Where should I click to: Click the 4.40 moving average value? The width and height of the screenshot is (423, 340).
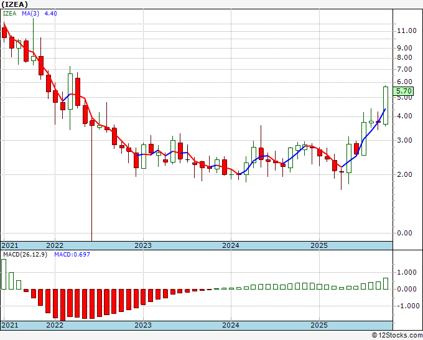[x=50, y=14]
